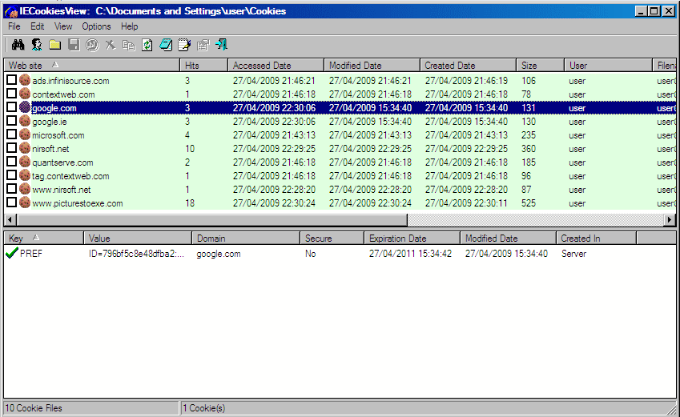Screen dimensions: 680x417
Task: Enable the checkbox next to www.picturestoexe.com
Action: point(11,203)
